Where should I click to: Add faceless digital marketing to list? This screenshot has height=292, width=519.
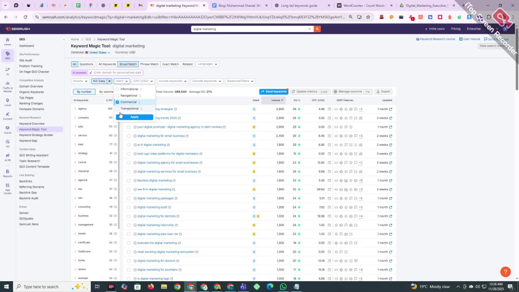pyautogui.click(x=135, y=180)
